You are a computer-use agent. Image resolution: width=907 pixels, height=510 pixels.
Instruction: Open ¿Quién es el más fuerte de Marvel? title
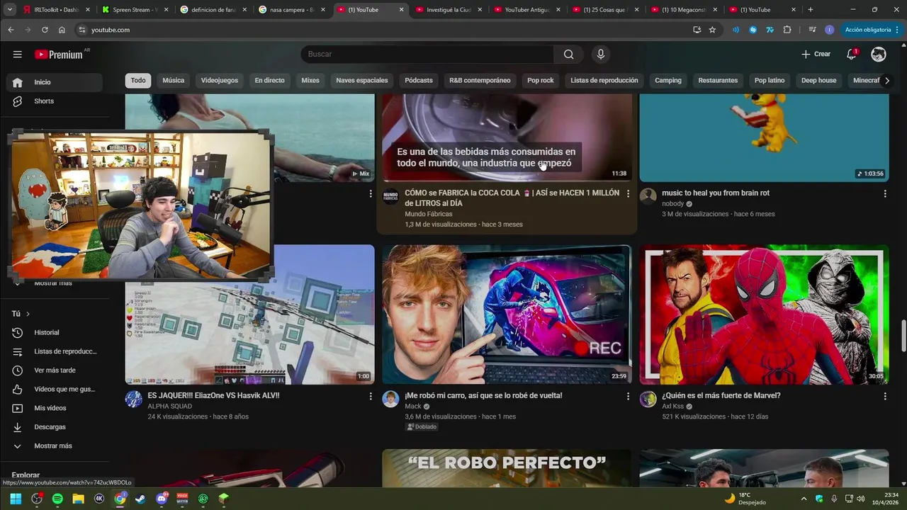pyautogui.click(x=721, y=396)
